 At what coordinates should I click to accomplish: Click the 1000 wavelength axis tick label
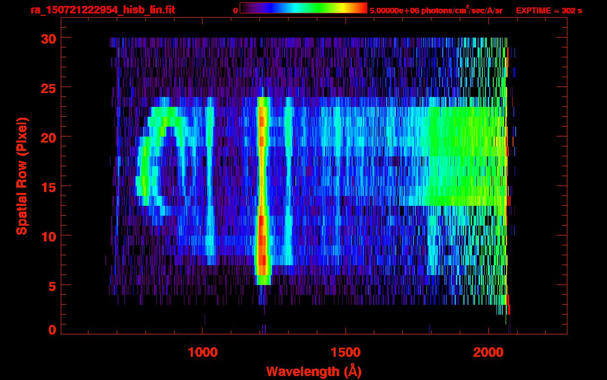pos(203,352)
